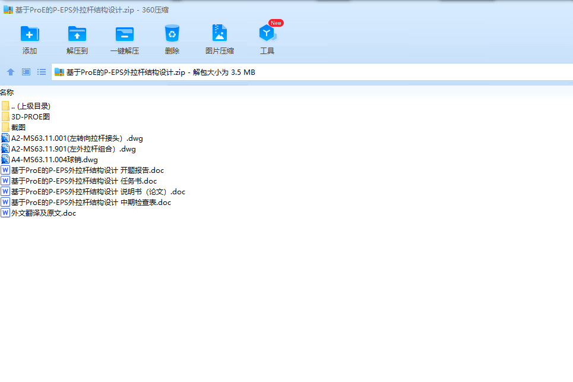Open the 工具 (Tools) icon
The height and width of the screenshot is (382, 573).
point(267,33)
